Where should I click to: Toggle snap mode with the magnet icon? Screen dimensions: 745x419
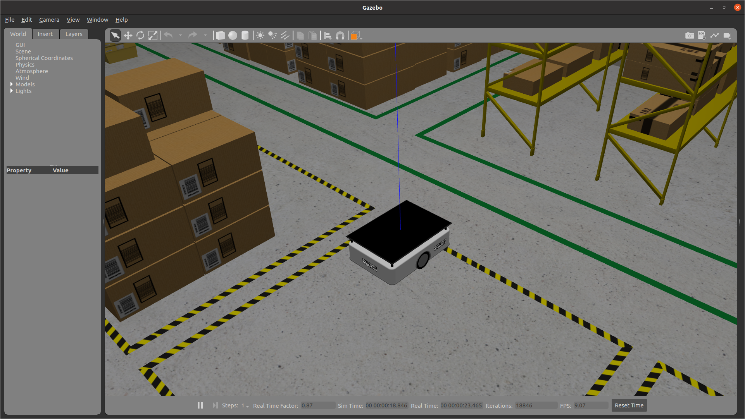click(340, 35)
